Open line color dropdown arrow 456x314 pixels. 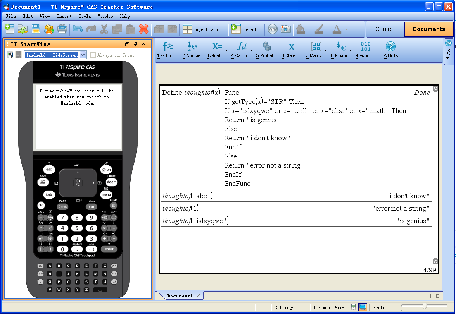328,29
